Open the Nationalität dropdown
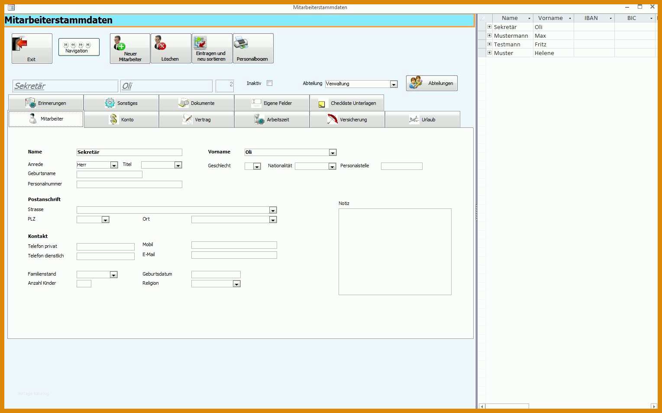662x413 pixels. pos(332,166)
